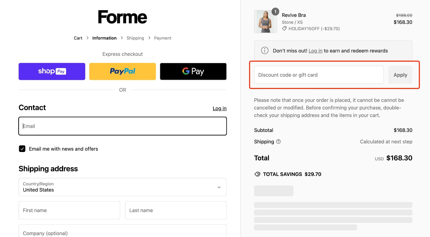Pay with PayPal express checkout
The width and height of the screenshot is (430, 237).
pos(122,71)
